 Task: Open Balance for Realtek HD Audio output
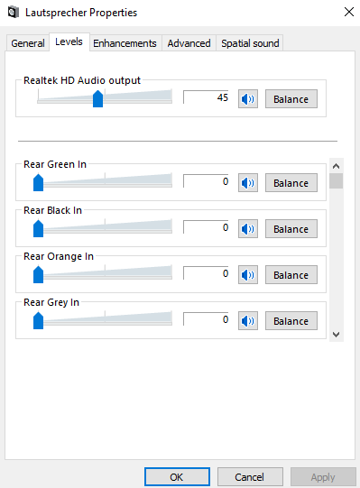pos(291,99)
